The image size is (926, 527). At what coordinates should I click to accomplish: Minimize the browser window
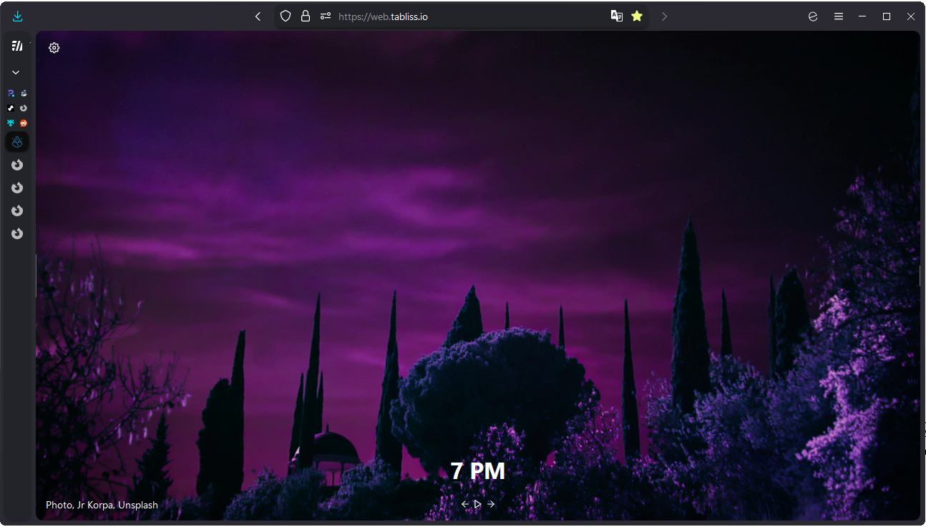pos(862,16)
